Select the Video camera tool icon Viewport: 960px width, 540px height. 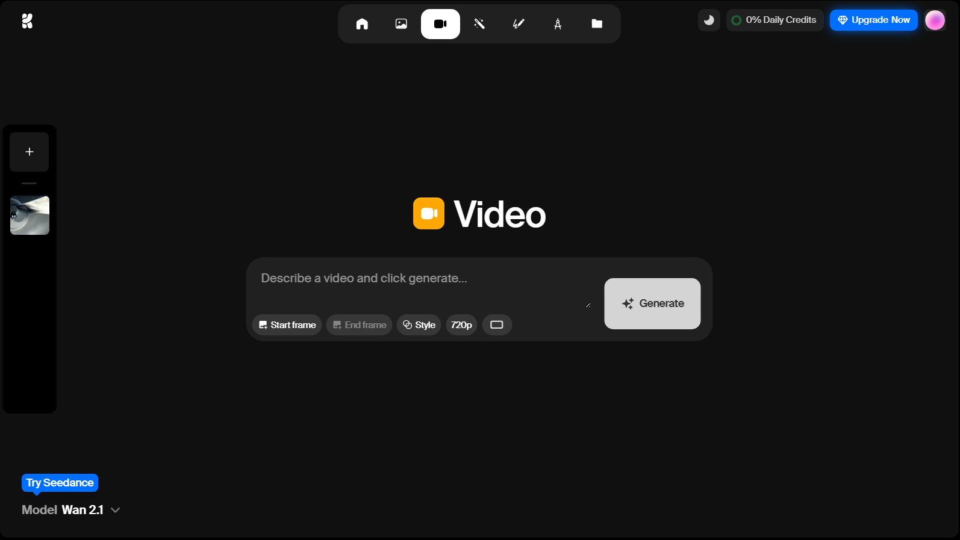pos(440,24)
